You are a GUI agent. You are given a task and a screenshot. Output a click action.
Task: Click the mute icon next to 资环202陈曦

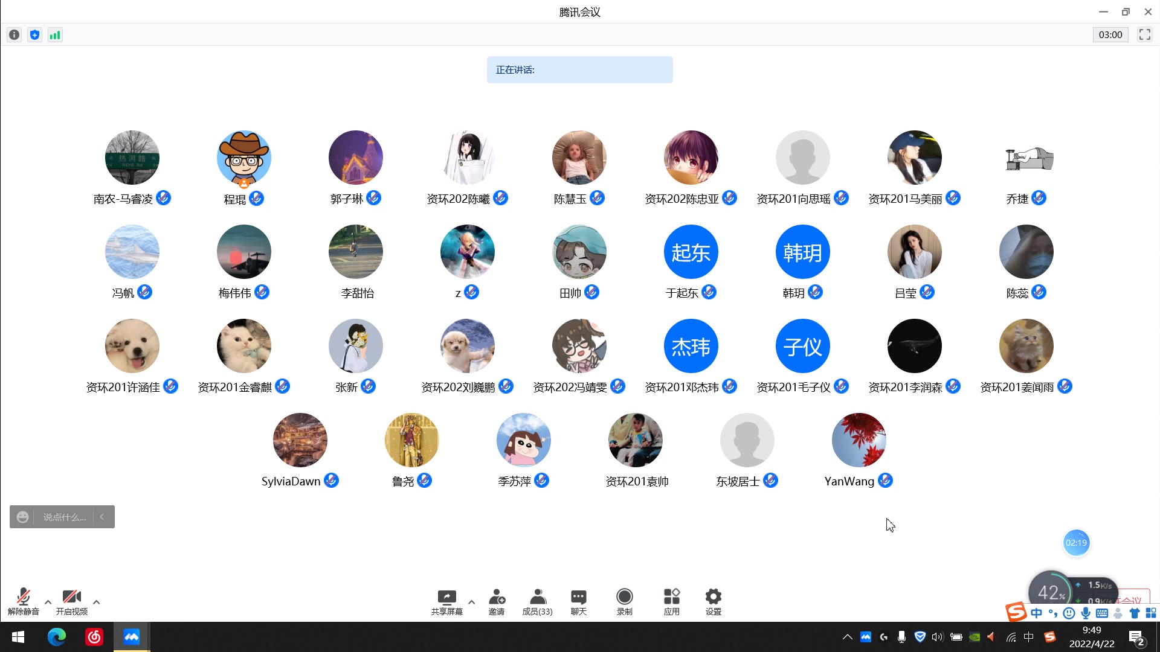tap(500, 198)
